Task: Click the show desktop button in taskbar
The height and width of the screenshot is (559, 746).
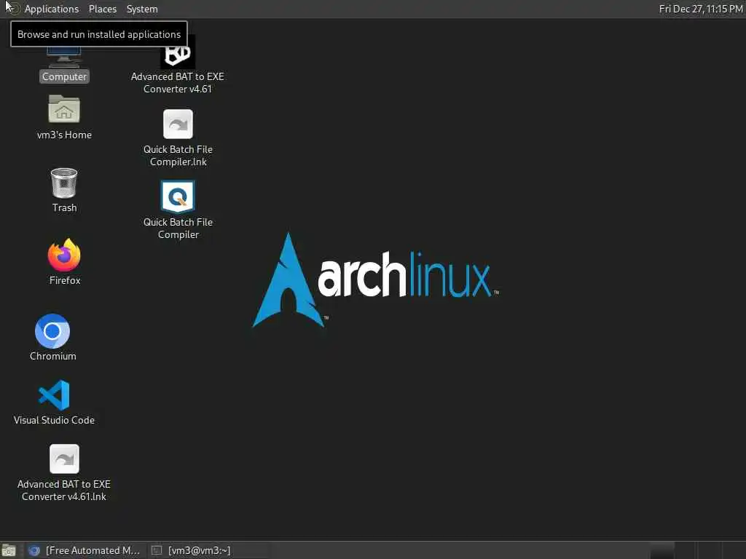Action: [9, 550]
